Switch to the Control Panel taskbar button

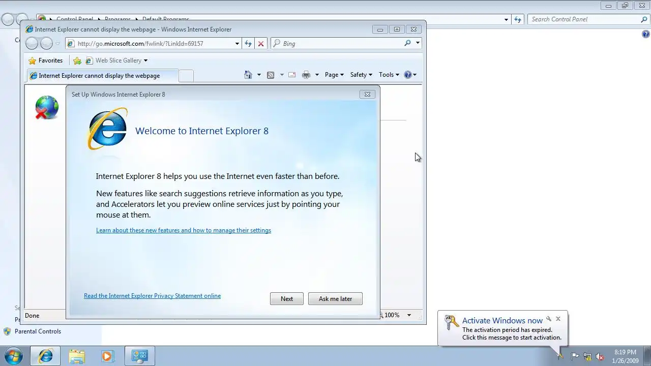(x=139, y=356)
